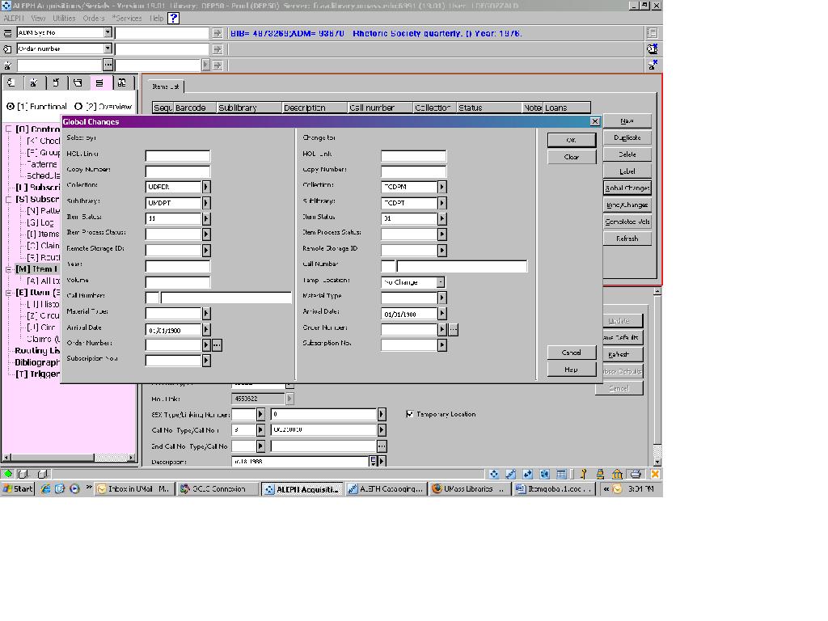Click the orange X icon in status bar
828x621 pixels.
pyautogui.click(x=655, y=474)
